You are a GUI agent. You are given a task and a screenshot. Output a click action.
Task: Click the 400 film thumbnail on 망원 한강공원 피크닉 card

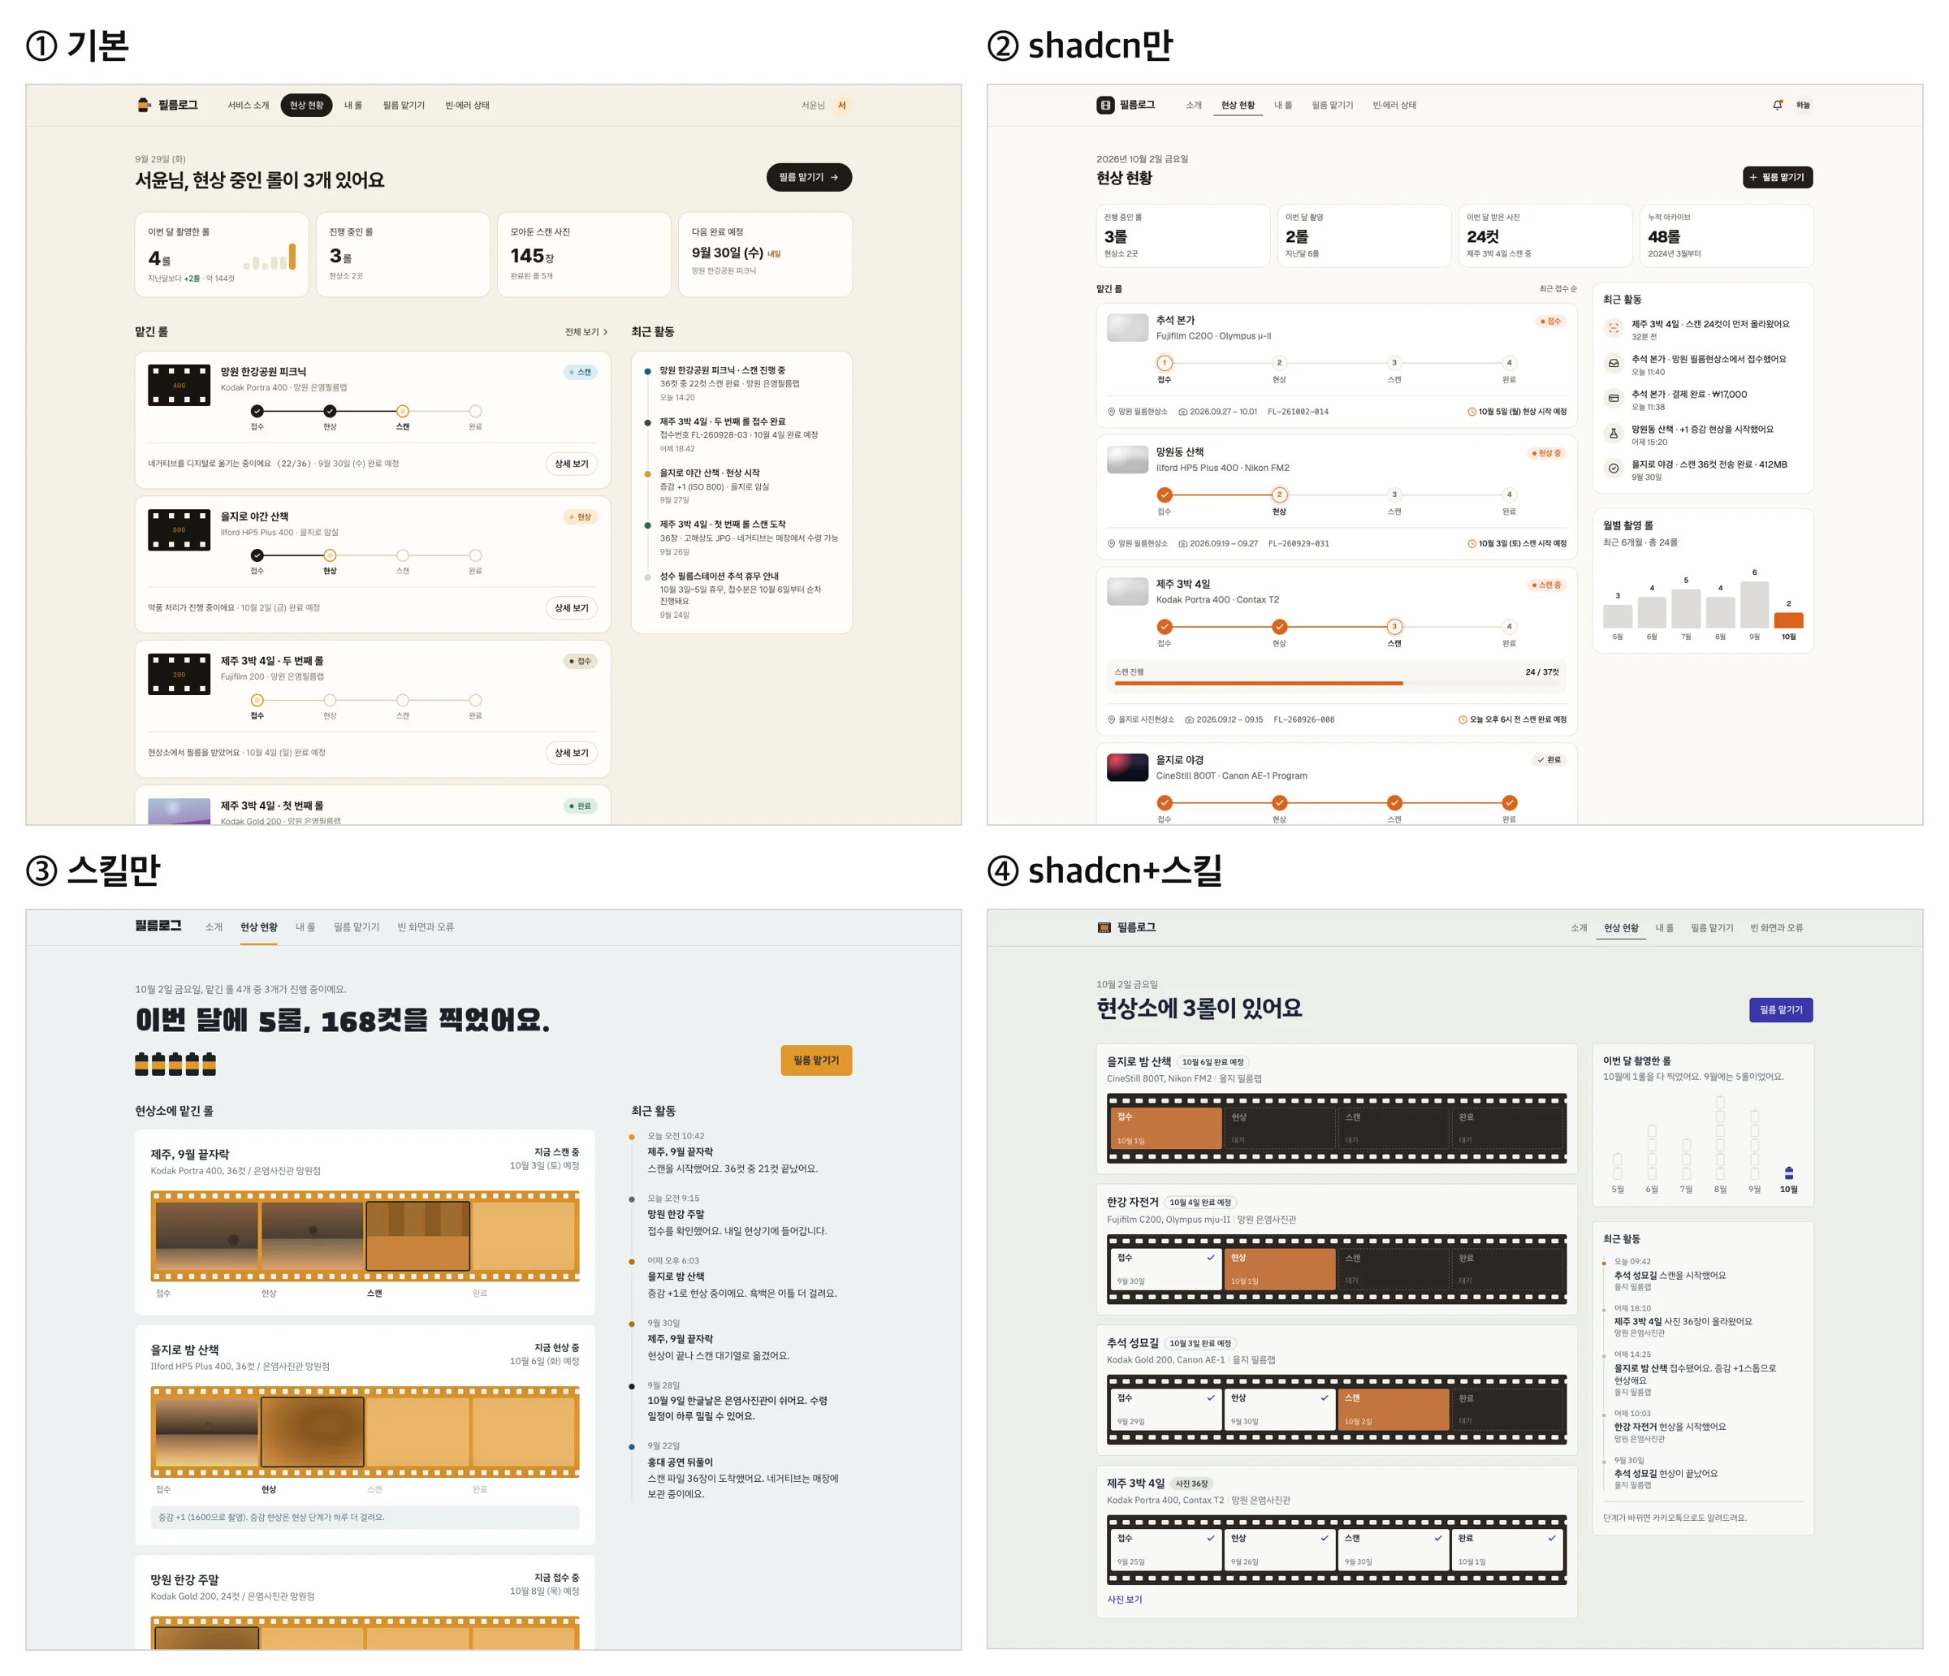(179, 386)
